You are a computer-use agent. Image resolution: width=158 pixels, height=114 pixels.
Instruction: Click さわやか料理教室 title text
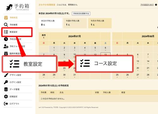(x=47, y=5)
